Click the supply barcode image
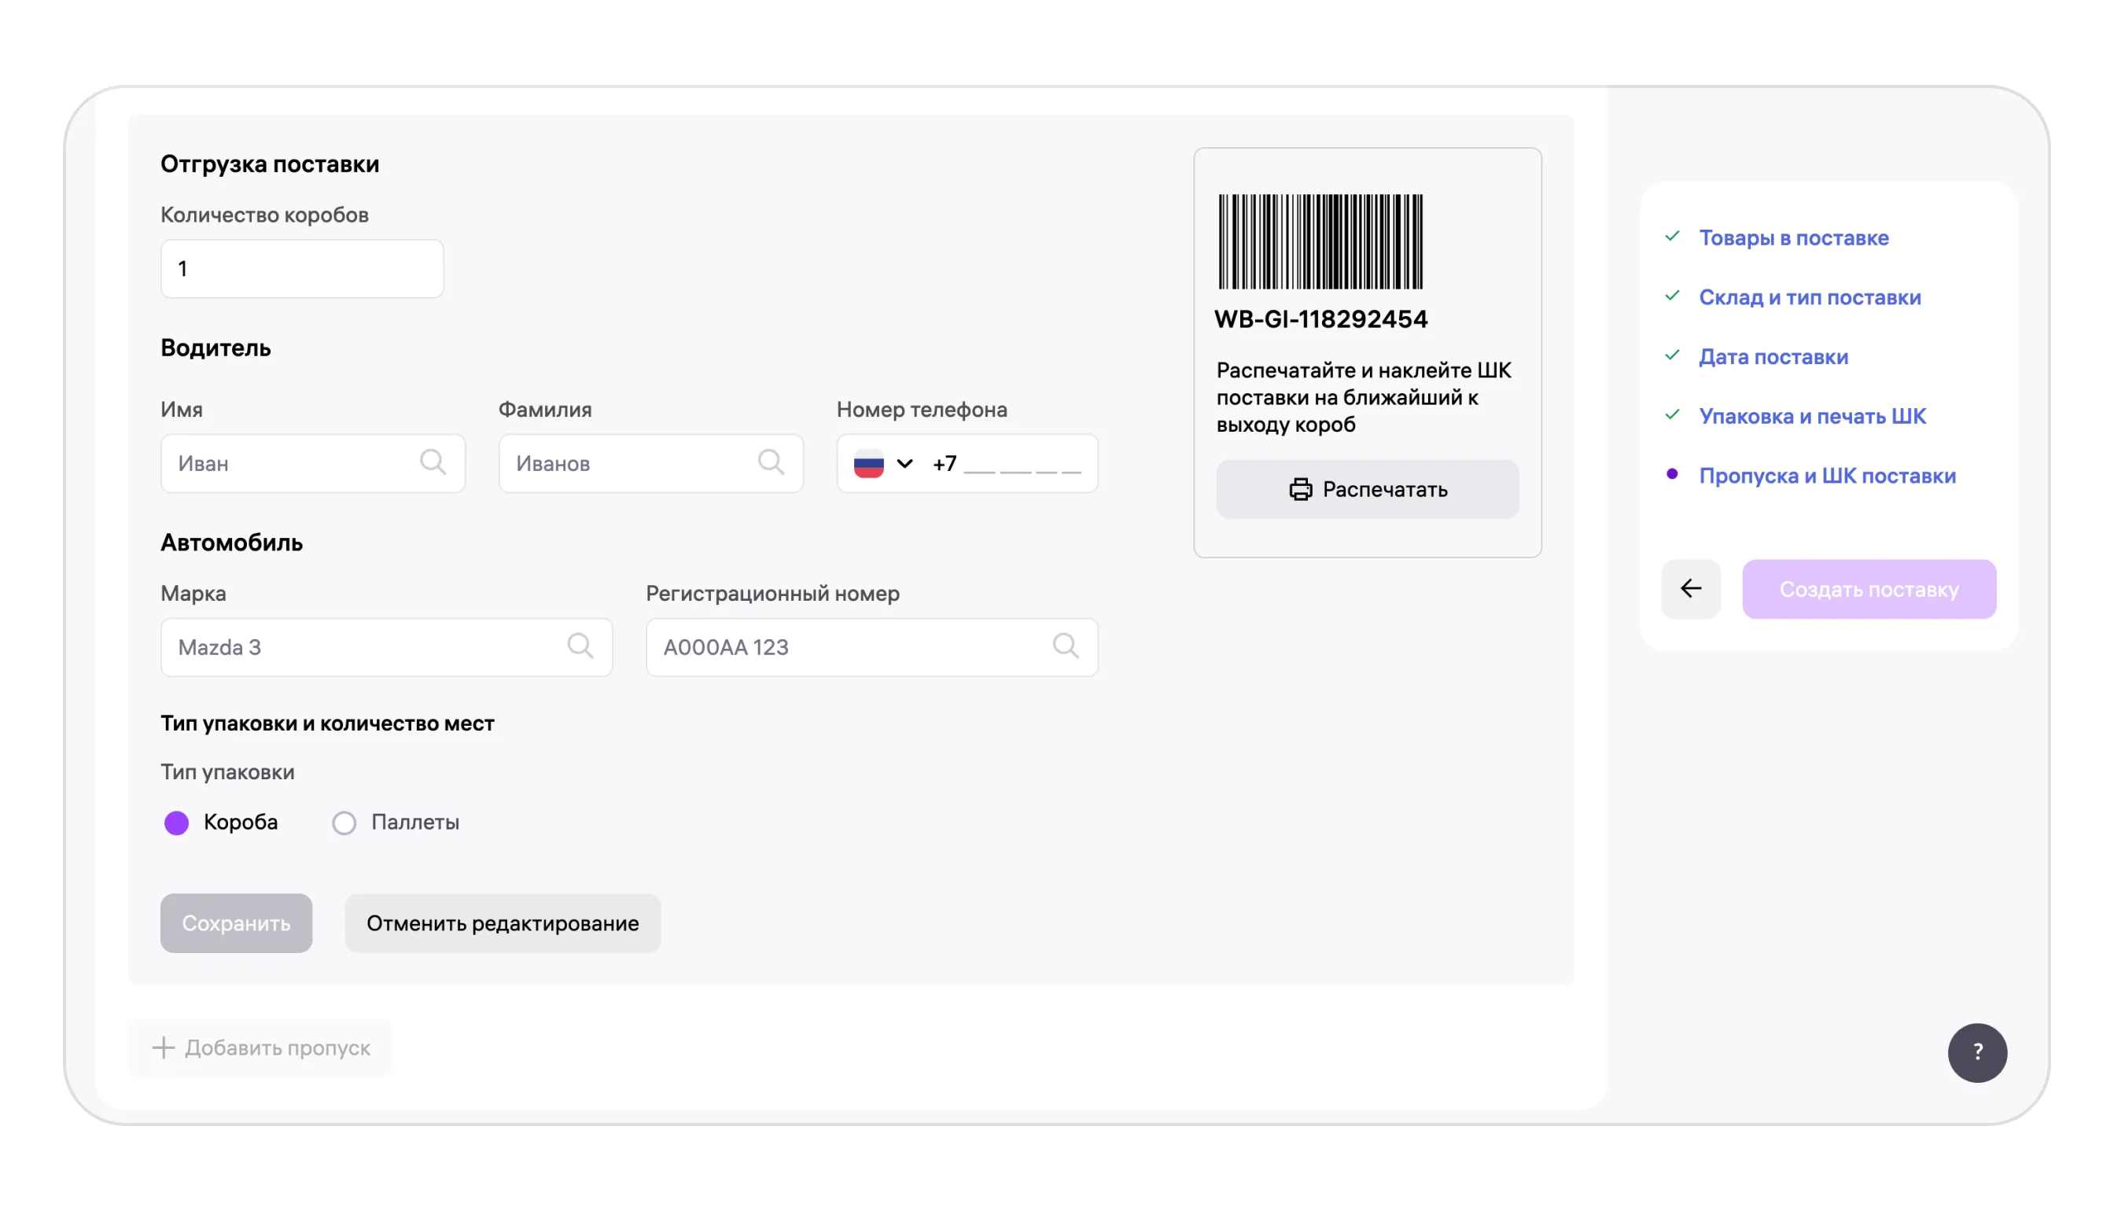The width and height of the screenshot is (2114, 1211). 1320,241
